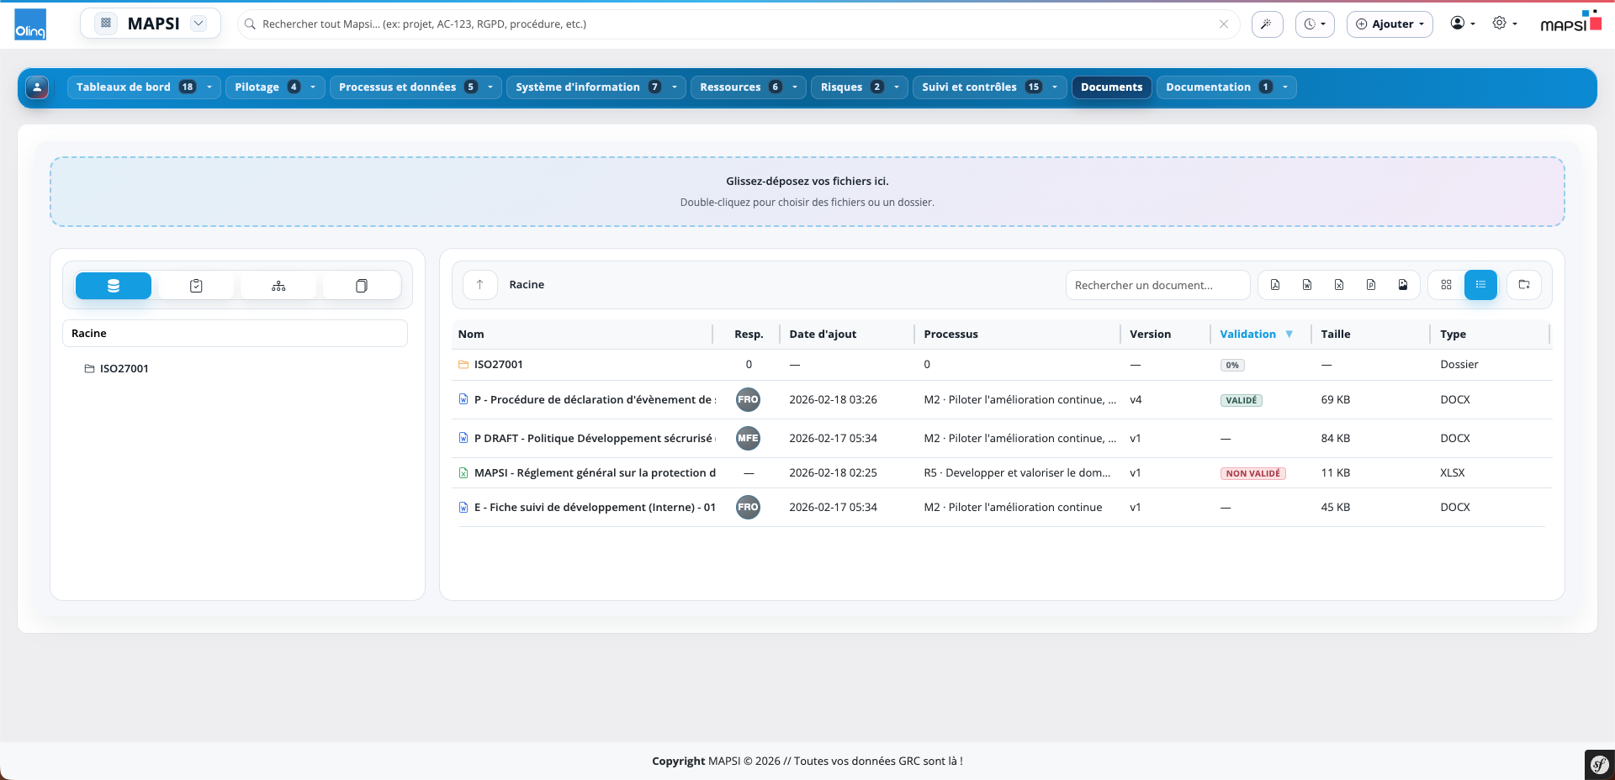Expand Processus et données menu

(416, 87)
